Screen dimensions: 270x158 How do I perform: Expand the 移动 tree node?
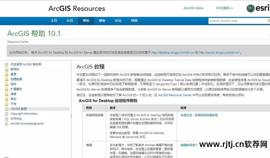click(13, 99)
